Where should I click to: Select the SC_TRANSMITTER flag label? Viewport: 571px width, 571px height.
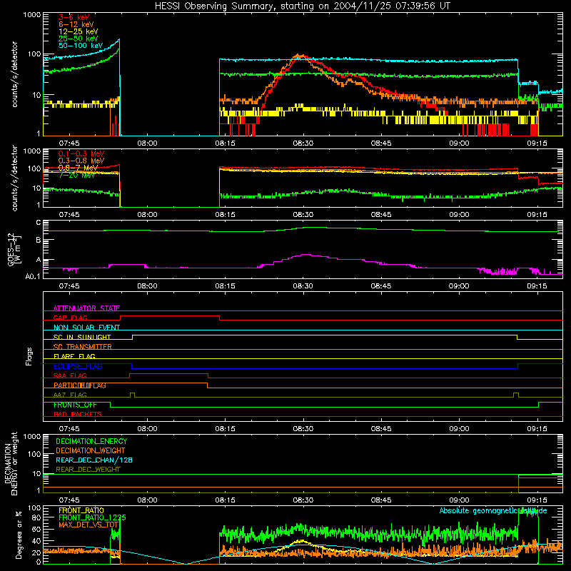pyautogui.click(x=82, y=347)
